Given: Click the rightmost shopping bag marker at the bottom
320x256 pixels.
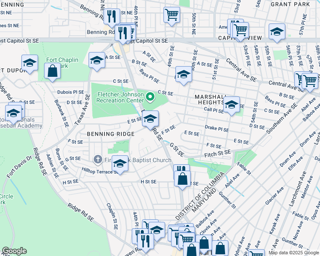Looking at the screenshot, I should pos(220,248).
